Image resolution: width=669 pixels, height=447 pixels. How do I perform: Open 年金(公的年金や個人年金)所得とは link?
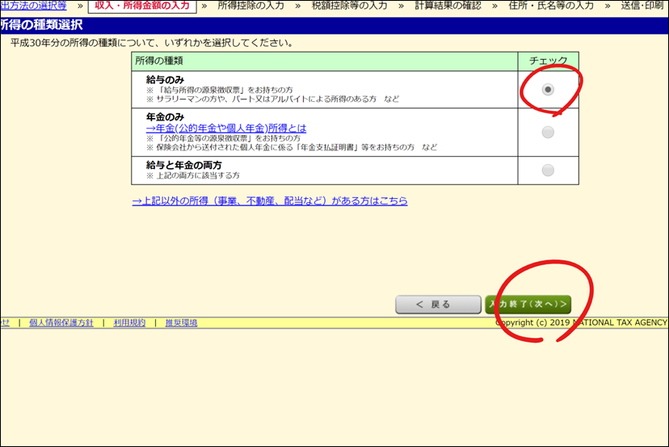click(x=226, y=128)
